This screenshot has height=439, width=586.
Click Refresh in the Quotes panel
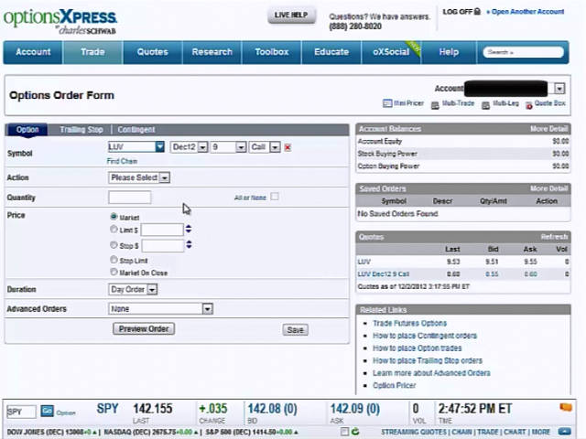554,237
